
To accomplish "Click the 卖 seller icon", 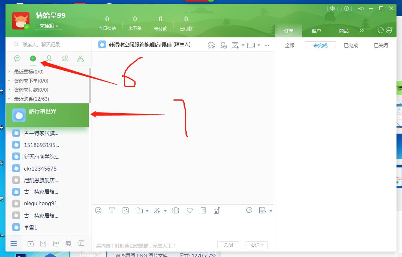I will (68, 243).
